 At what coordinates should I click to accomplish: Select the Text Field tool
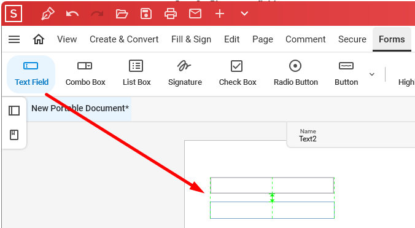[x=31, y=74]
